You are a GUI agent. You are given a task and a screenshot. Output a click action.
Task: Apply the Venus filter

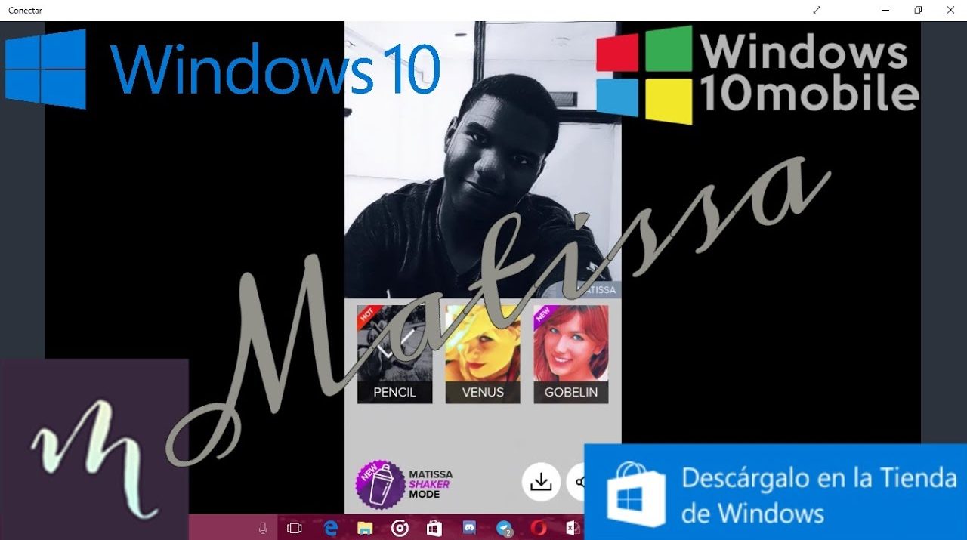coord(483,353)
